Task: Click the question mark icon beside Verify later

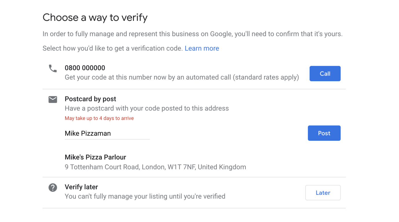Action: click(x=53, y=188)
